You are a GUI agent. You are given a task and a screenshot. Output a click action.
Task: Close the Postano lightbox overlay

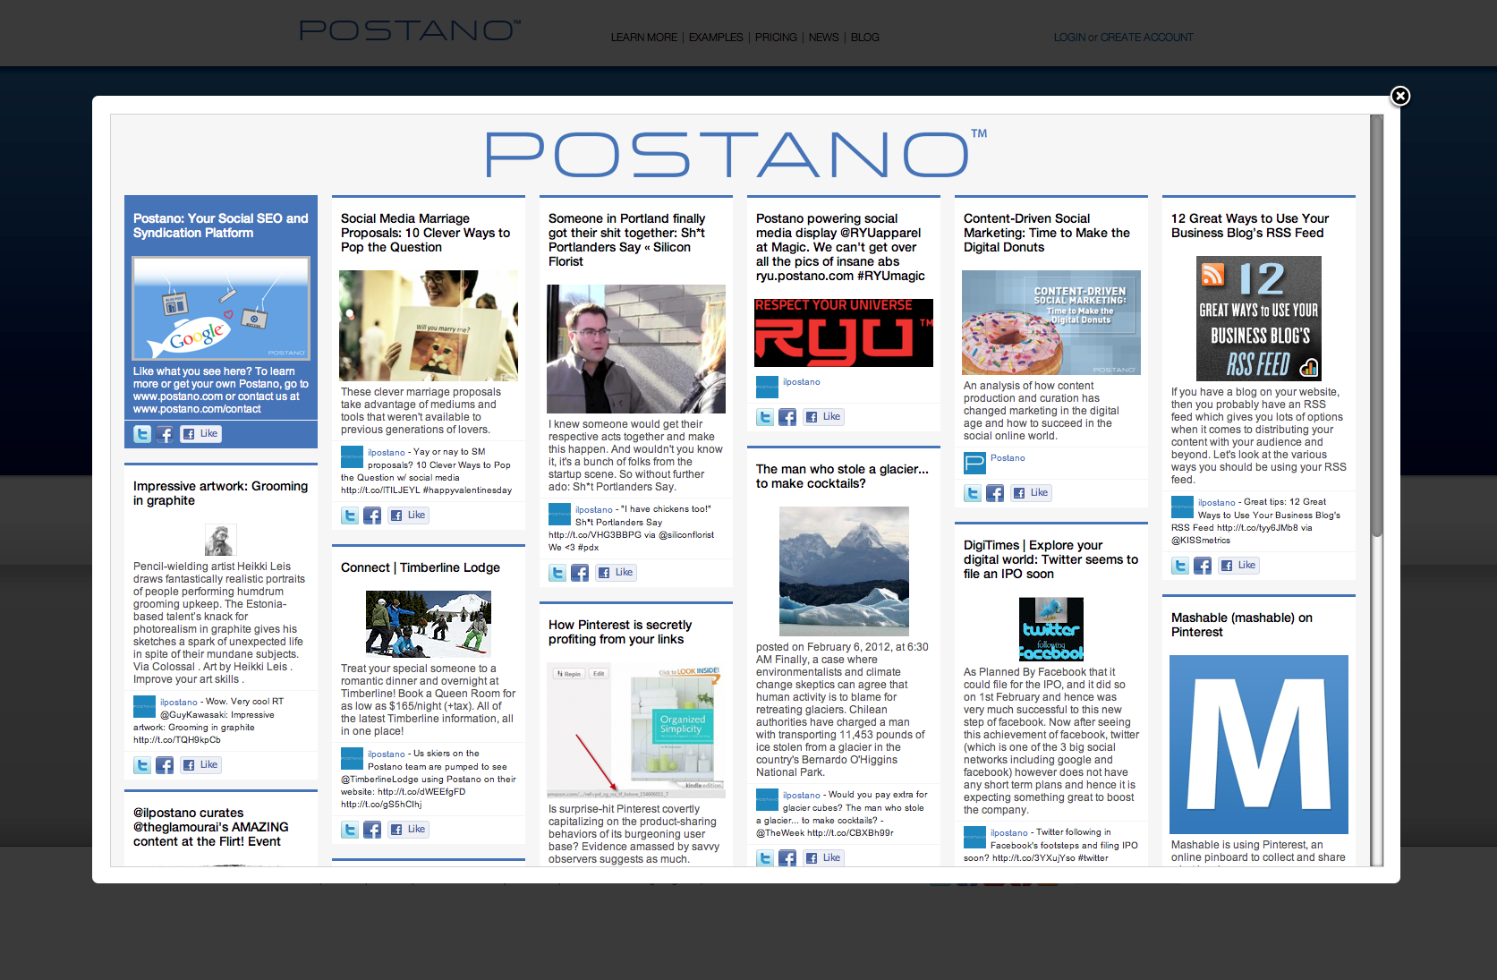(1400, 96)
